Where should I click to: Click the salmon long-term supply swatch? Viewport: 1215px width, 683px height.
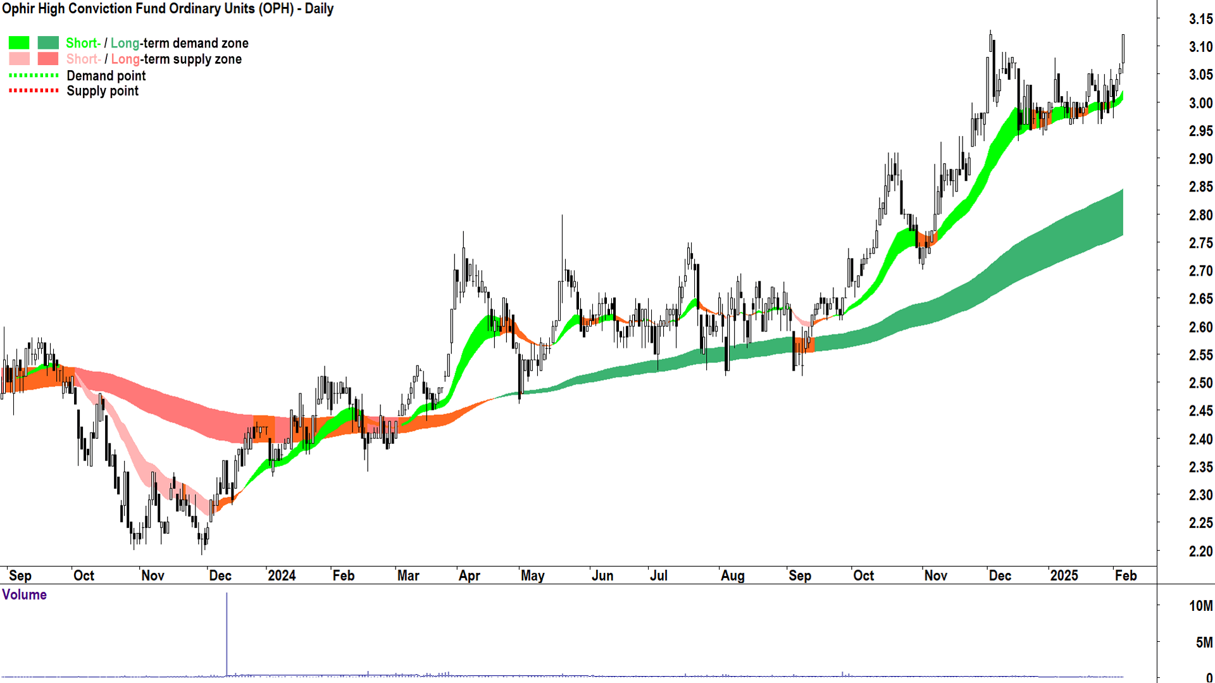[x=48, y=59]
